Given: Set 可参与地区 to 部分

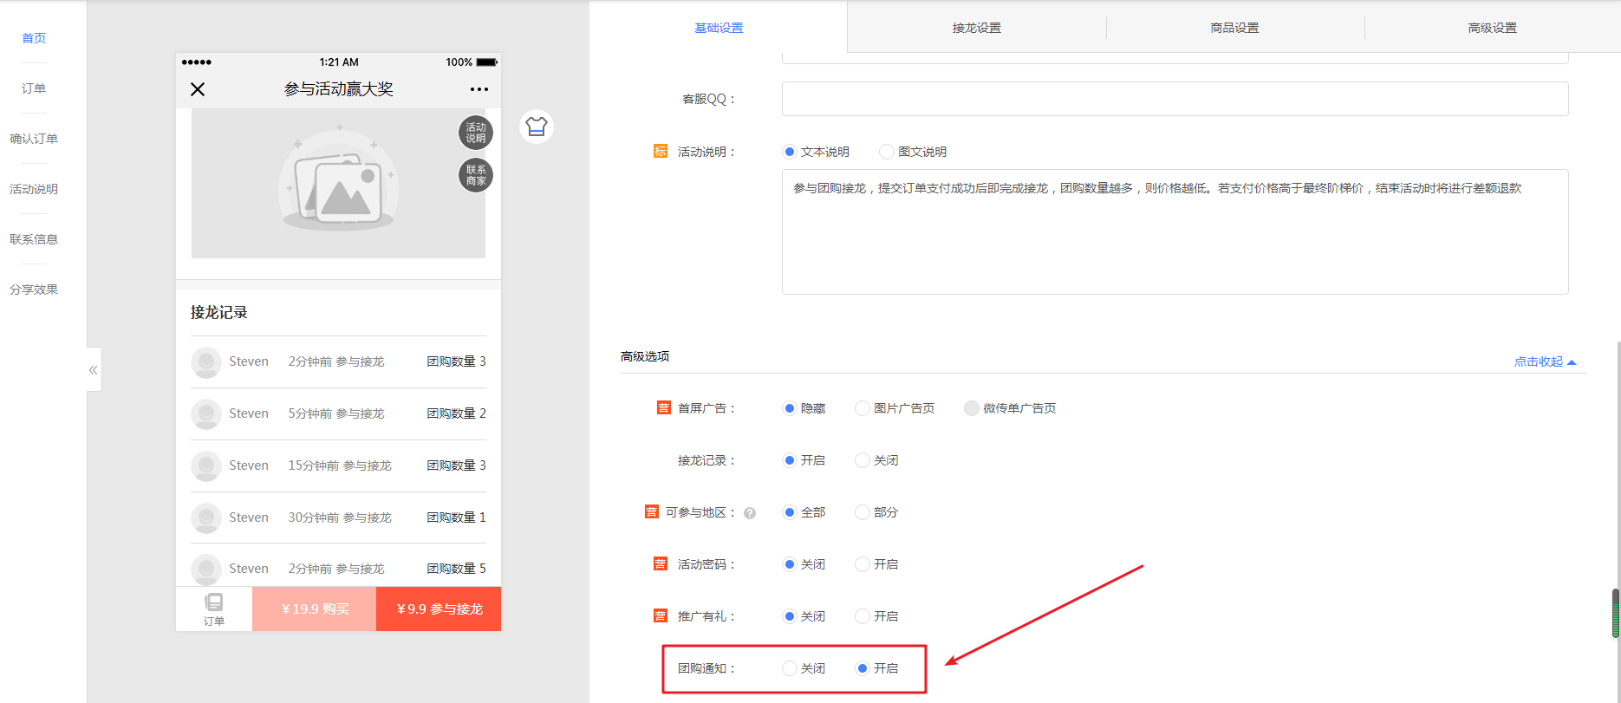Looking at the screenshot, I should (863, 512).
